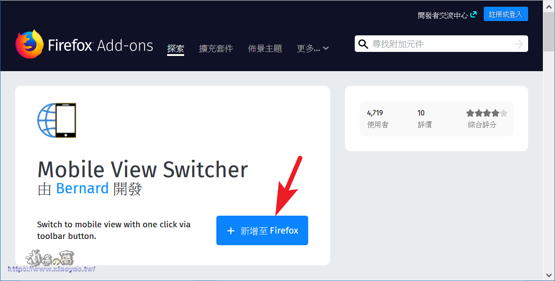Viewport: 555px width, 281px height.
Task: Expand the 更多... navigation dropdown
Action: pyautogui.click(x=307, y=48)
